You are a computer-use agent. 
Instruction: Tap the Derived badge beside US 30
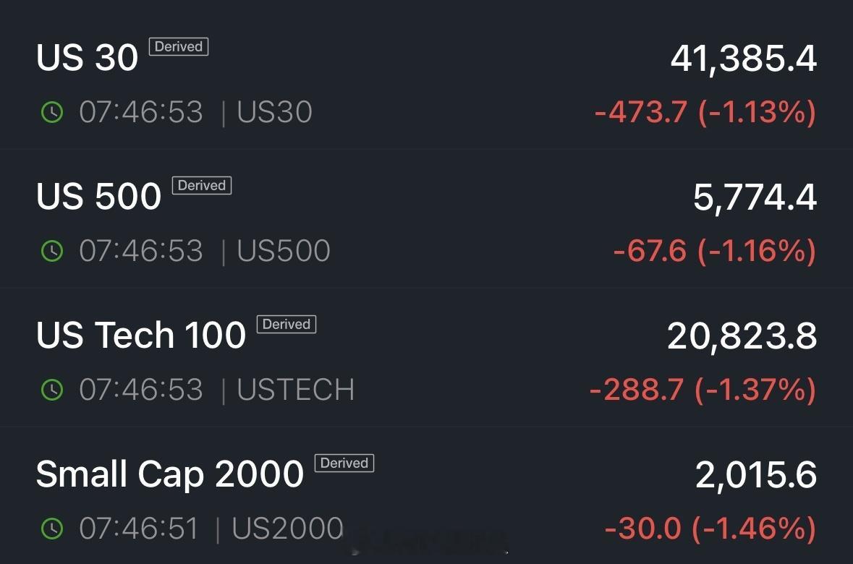(179, 47)
